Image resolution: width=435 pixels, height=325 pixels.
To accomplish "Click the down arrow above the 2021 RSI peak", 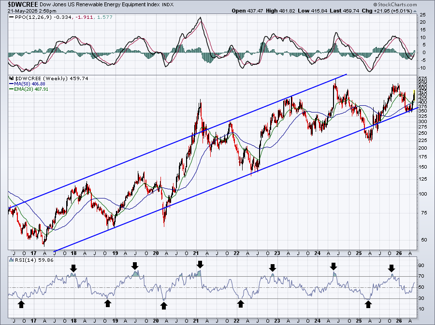I will pos(200,264).
